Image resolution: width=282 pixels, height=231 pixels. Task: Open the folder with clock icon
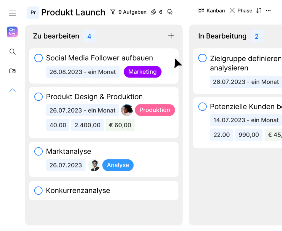(x=12, y=71)
